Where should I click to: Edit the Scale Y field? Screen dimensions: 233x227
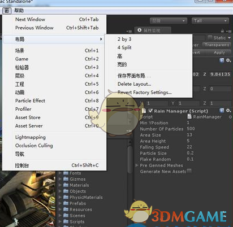(189, 103)
